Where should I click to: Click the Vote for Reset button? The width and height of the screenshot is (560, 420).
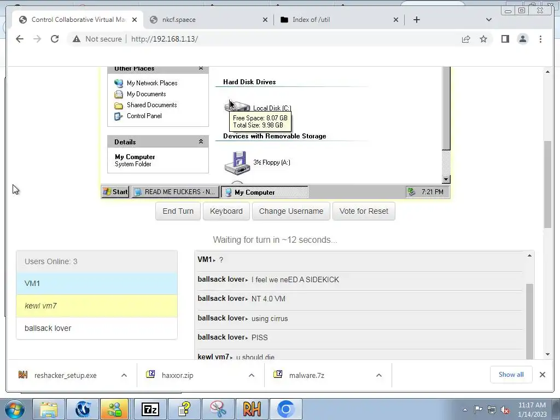click(x=364, y=211)
